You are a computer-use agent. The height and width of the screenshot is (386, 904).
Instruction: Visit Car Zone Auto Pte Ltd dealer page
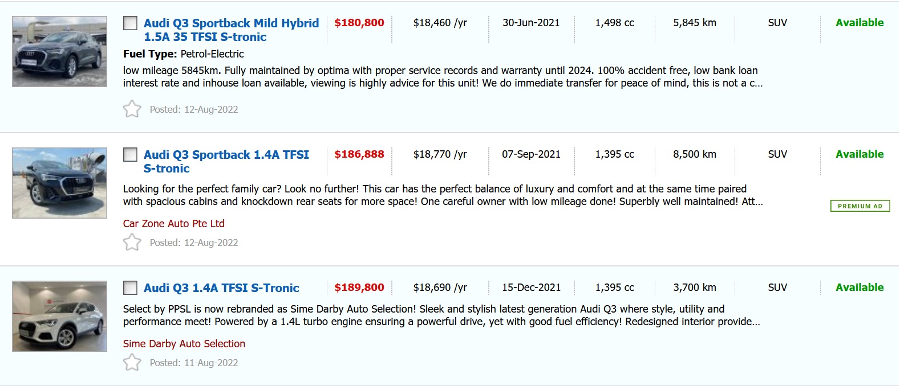click(x=173, y=224)
